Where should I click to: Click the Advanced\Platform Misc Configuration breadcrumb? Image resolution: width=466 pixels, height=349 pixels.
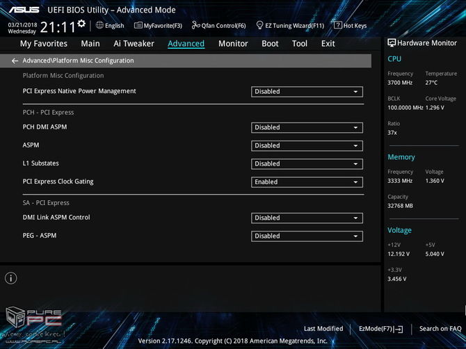tap(78, 60)
